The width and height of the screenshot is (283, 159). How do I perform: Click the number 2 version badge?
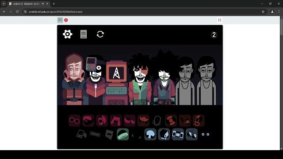point(214,34)
